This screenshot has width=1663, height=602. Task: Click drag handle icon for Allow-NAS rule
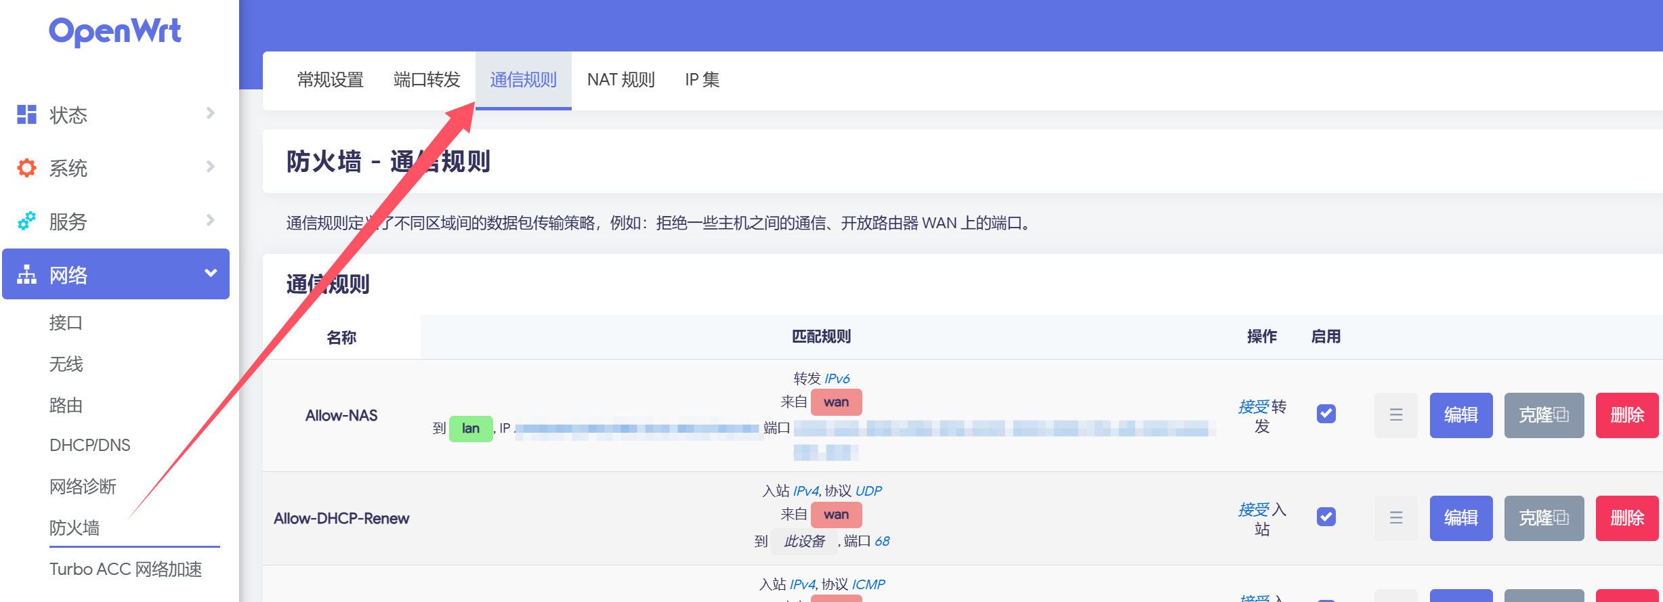click(1395, 415)
